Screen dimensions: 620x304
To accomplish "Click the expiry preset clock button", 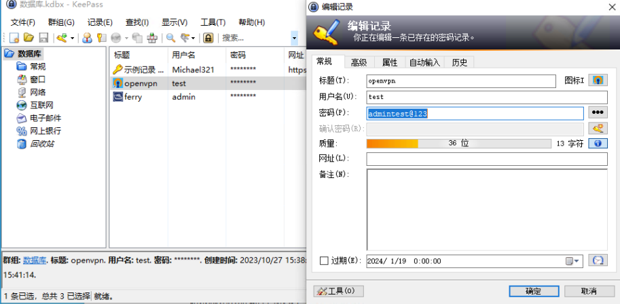I will point(598,260).
